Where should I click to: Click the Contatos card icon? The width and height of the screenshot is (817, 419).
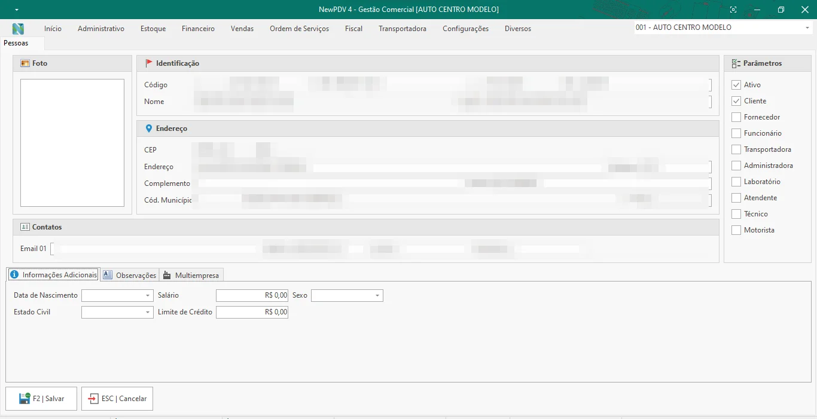(x=25, y=227)
